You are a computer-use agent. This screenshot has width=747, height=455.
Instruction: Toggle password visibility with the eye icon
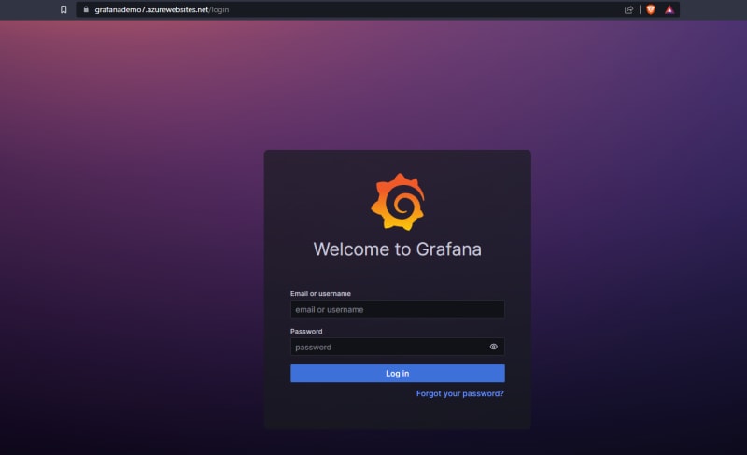(494, 347)
